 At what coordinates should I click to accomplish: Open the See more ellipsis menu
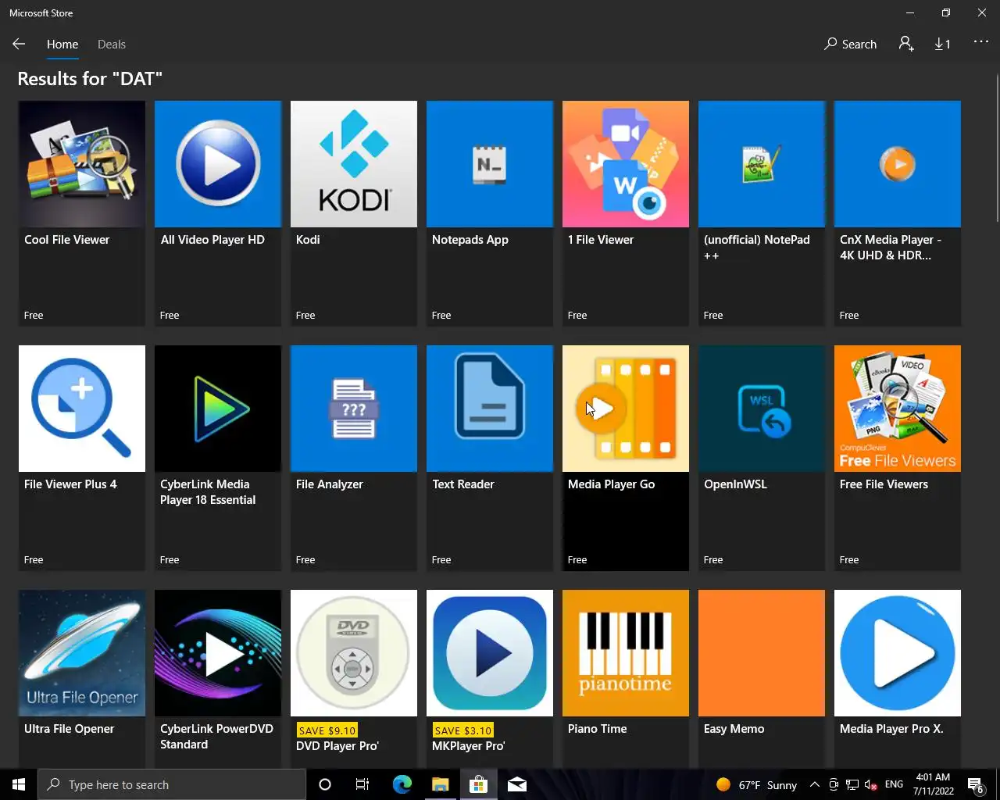(x=981, y=42)
